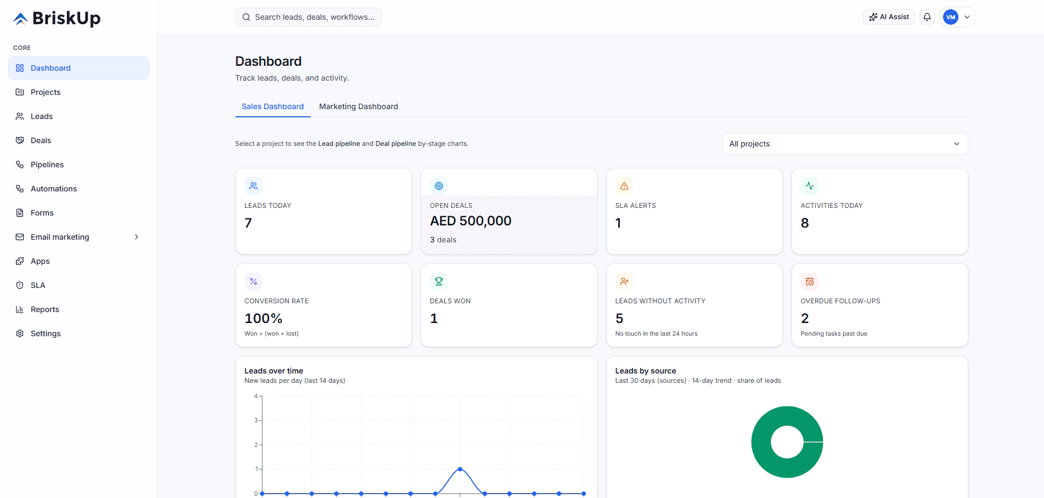Open SLA via its shield icon
Screen dimensions: 1044x498
click(x=20, y=285)
